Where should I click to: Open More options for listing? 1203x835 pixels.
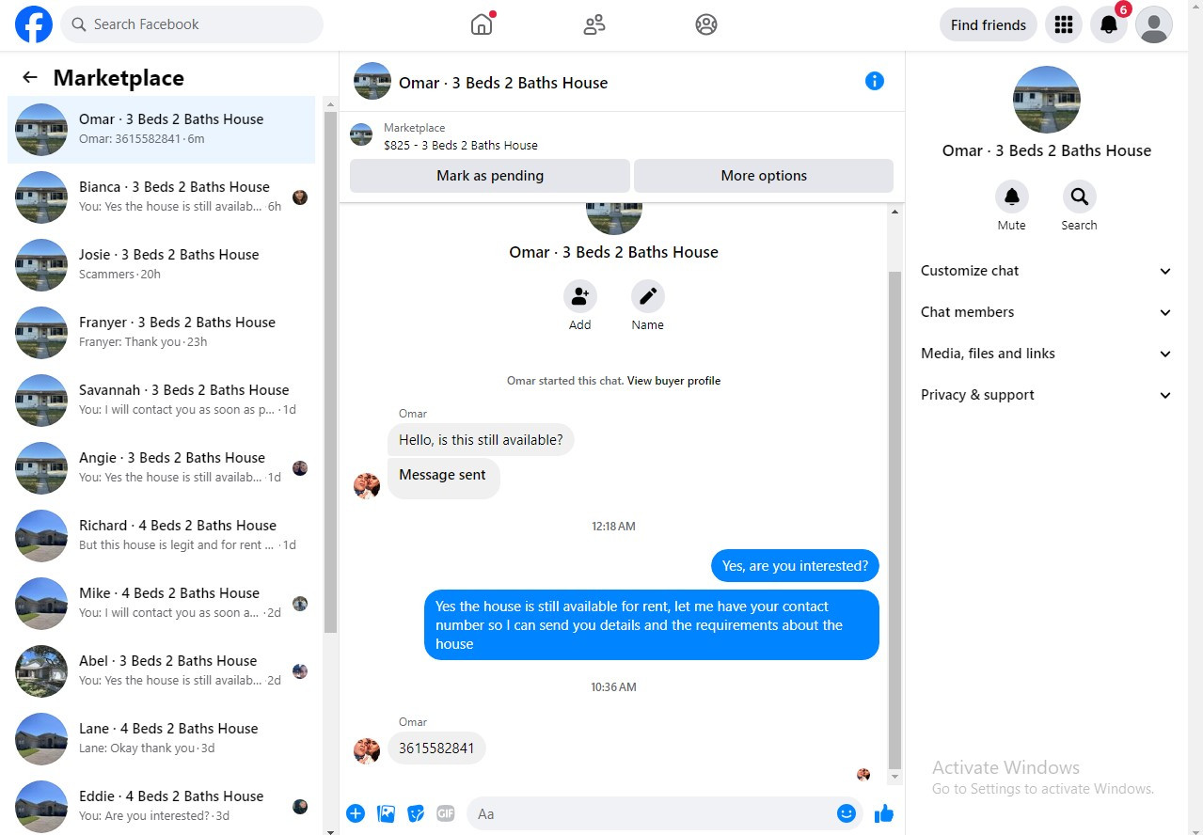point(764,176)
